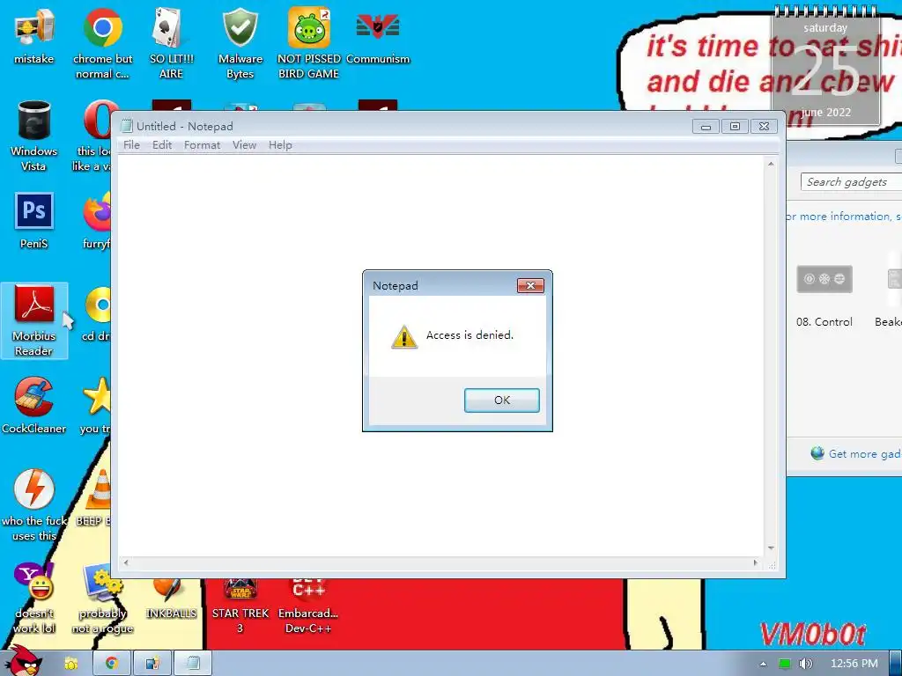Open Notepad Help menu
The width and height of the screenshot is (902, 676).
(x=280, y=145)
